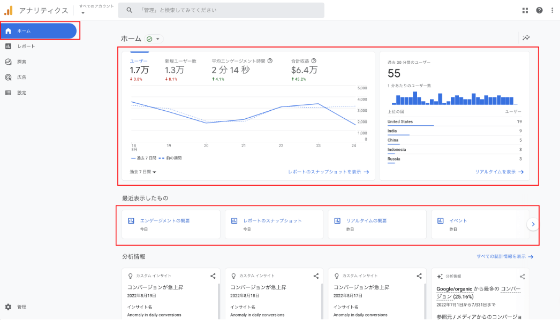
Task: Open すべての統計情報を表示 link
Action: (505, 257)
